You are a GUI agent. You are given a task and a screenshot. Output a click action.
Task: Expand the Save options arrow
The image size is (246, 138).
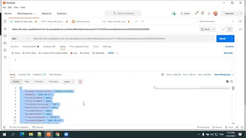coord(214,29)
